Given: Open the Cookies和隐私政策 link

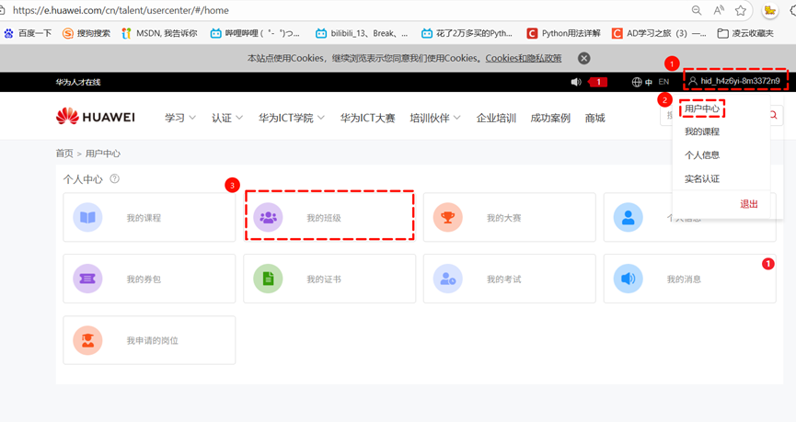Looking at the screenshot, I should tap(524, 58).
